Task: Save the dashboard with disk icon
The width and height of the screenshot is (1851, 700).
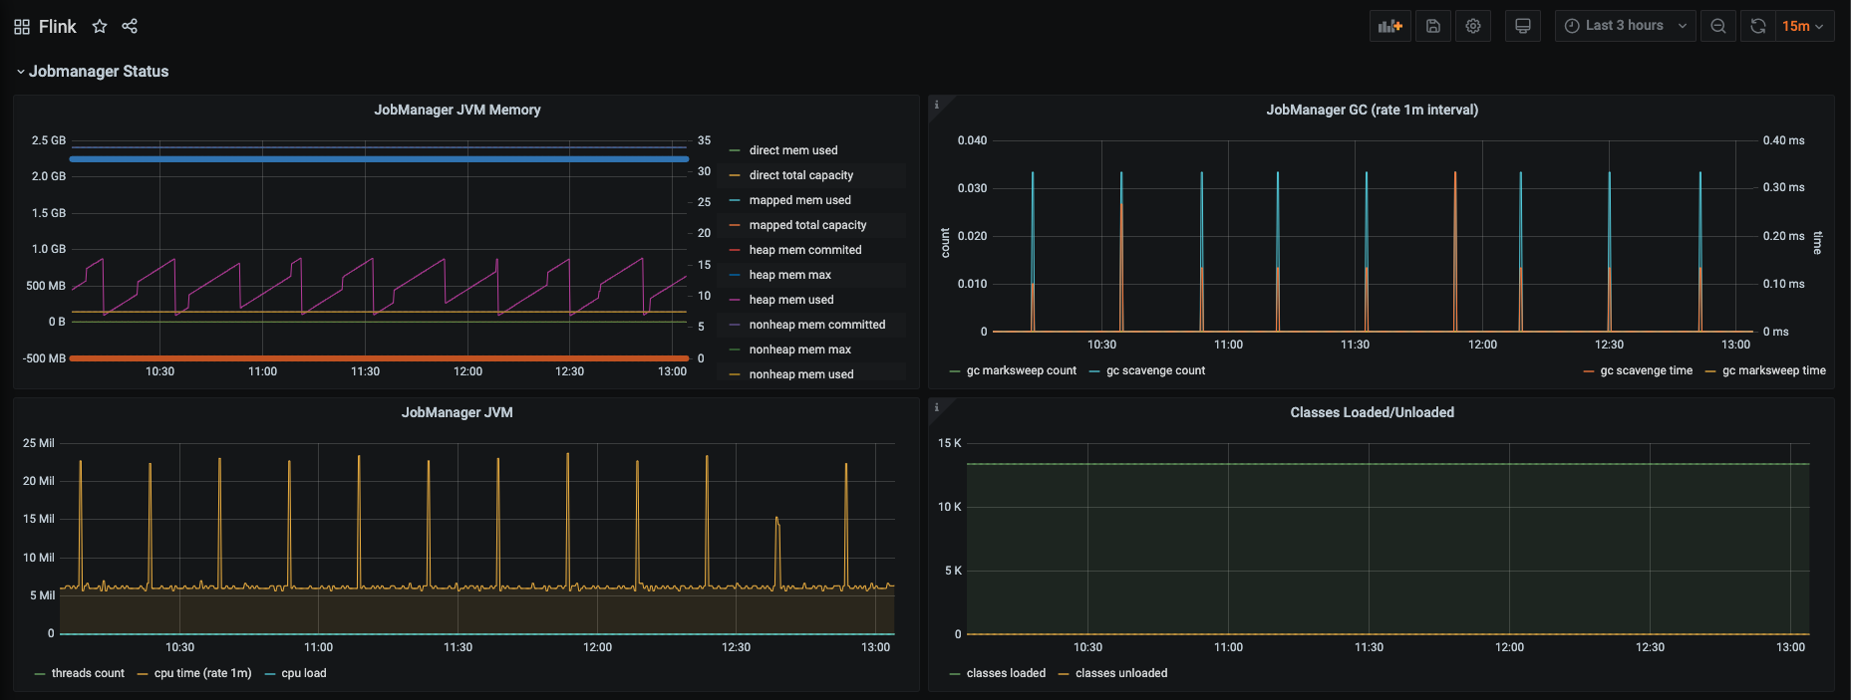Action: tap(1432, 26)
